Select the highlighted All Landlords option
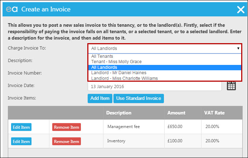 coord(165,67)
